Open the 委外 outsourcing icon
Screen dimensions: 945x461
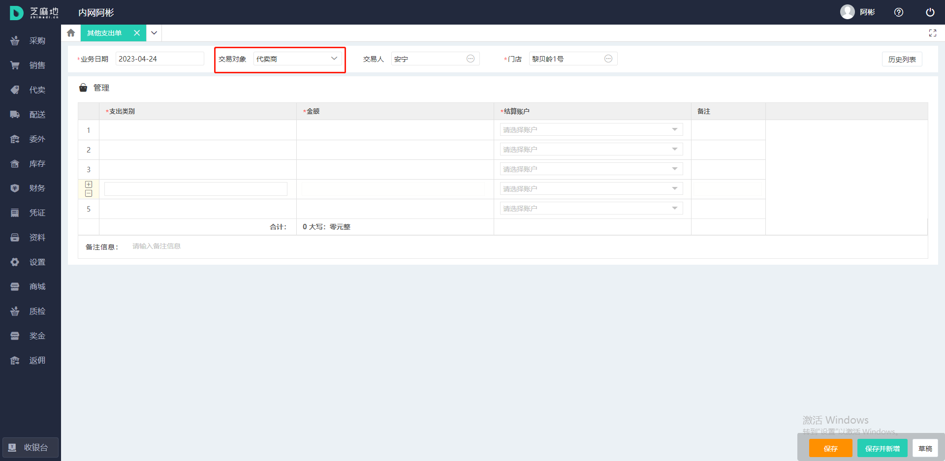click(x=15, y=139)
